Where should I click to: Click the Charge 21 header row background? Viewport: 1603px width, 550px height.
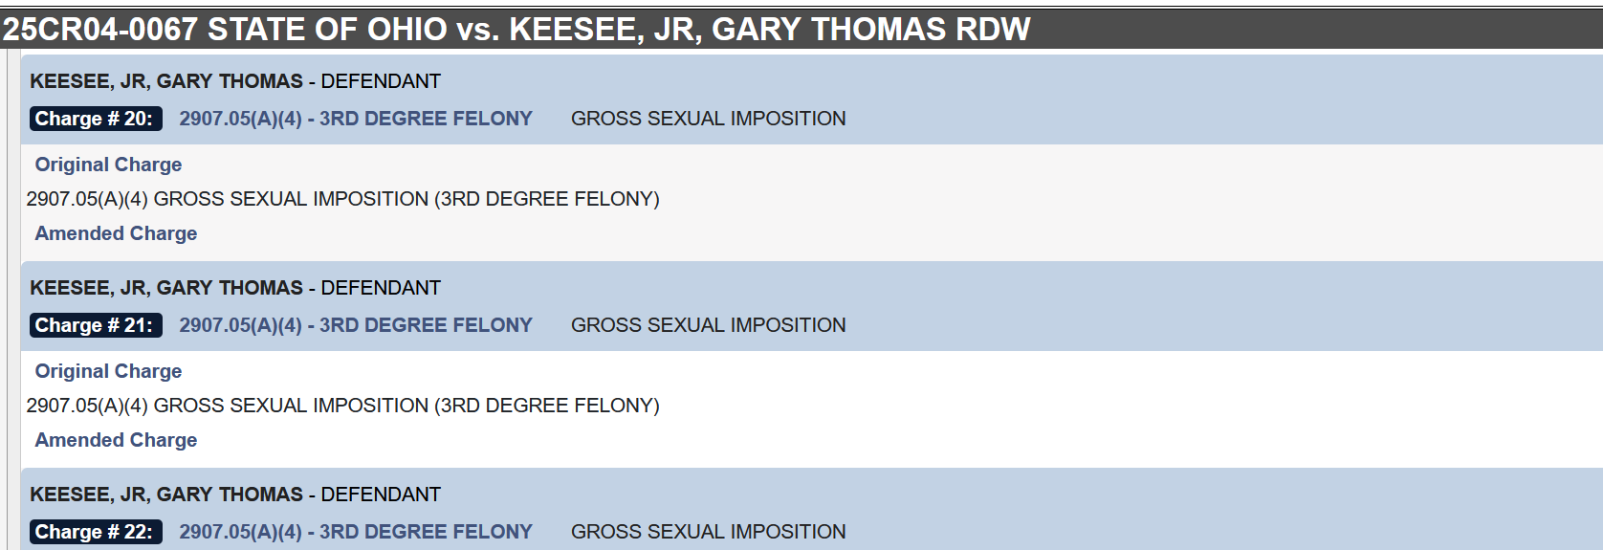click(x=812, y=306)
